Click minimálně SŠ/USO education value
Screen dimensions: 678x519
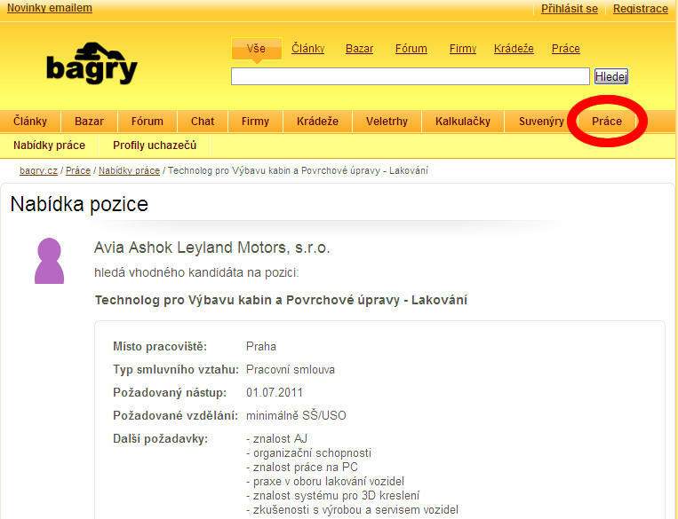click(x=296, y=416)
